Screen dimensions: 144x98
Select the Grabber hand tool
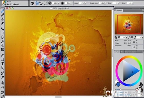click(x=2, y=92)
